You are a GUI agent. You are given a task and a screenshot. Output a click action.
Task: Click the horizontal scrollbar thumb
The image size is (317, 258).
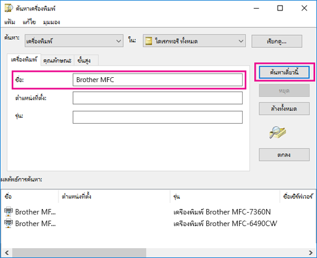(79, 252)
